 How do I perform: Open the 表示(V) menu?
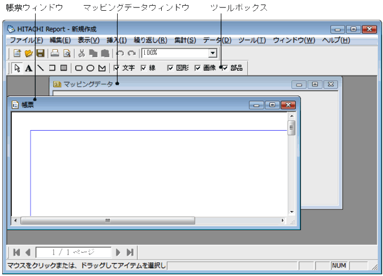click(x=89, y=40)
